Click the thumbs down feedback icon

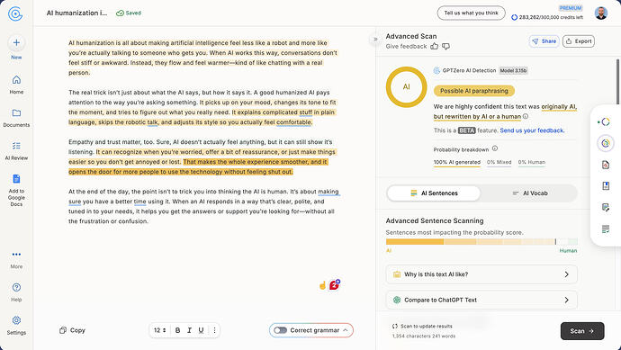[x=445, y=46]
